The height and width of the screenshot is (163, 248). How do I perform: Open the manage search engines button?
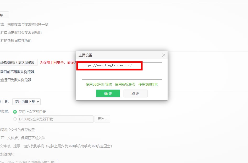point(4,15)
